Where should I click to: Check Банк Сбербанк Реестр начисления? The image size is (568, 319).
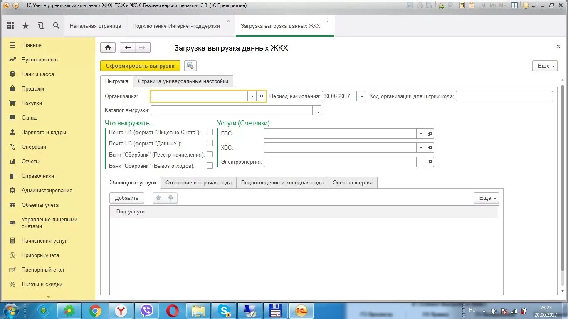(210, 155)
